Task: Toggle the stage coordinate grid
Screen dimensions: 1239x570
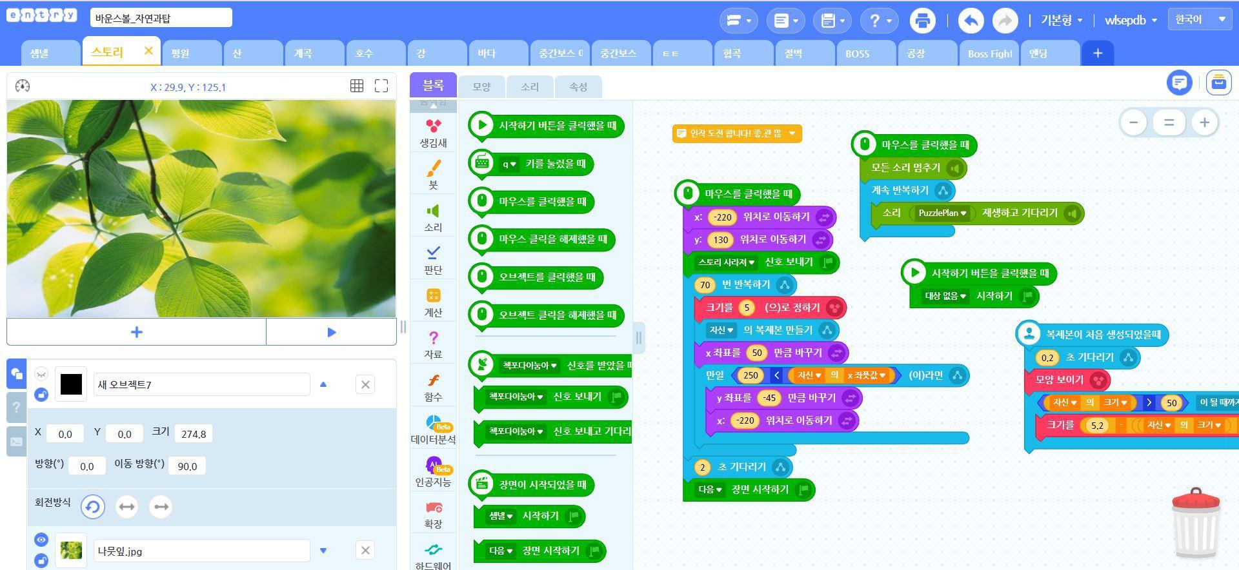Action: 357,86
